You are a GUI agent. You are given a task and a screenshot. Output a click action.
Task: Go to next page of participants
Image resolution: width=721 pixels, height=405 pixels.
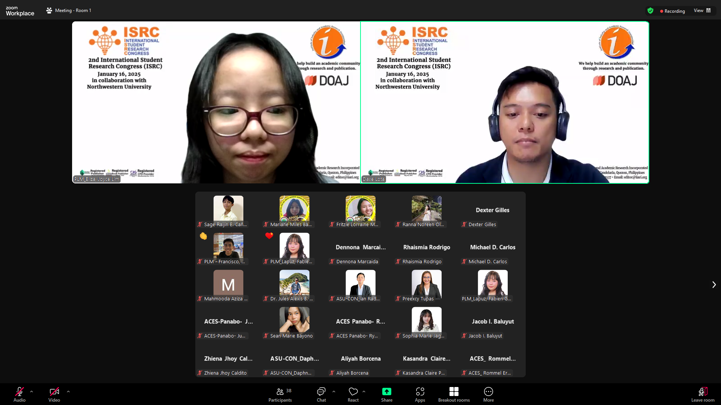pyautogui.click(x=714, y=285)
